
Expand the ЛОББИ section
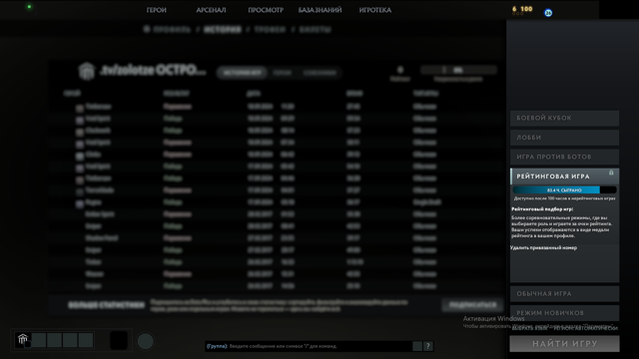pyautogui.click(x=564, y=138)
